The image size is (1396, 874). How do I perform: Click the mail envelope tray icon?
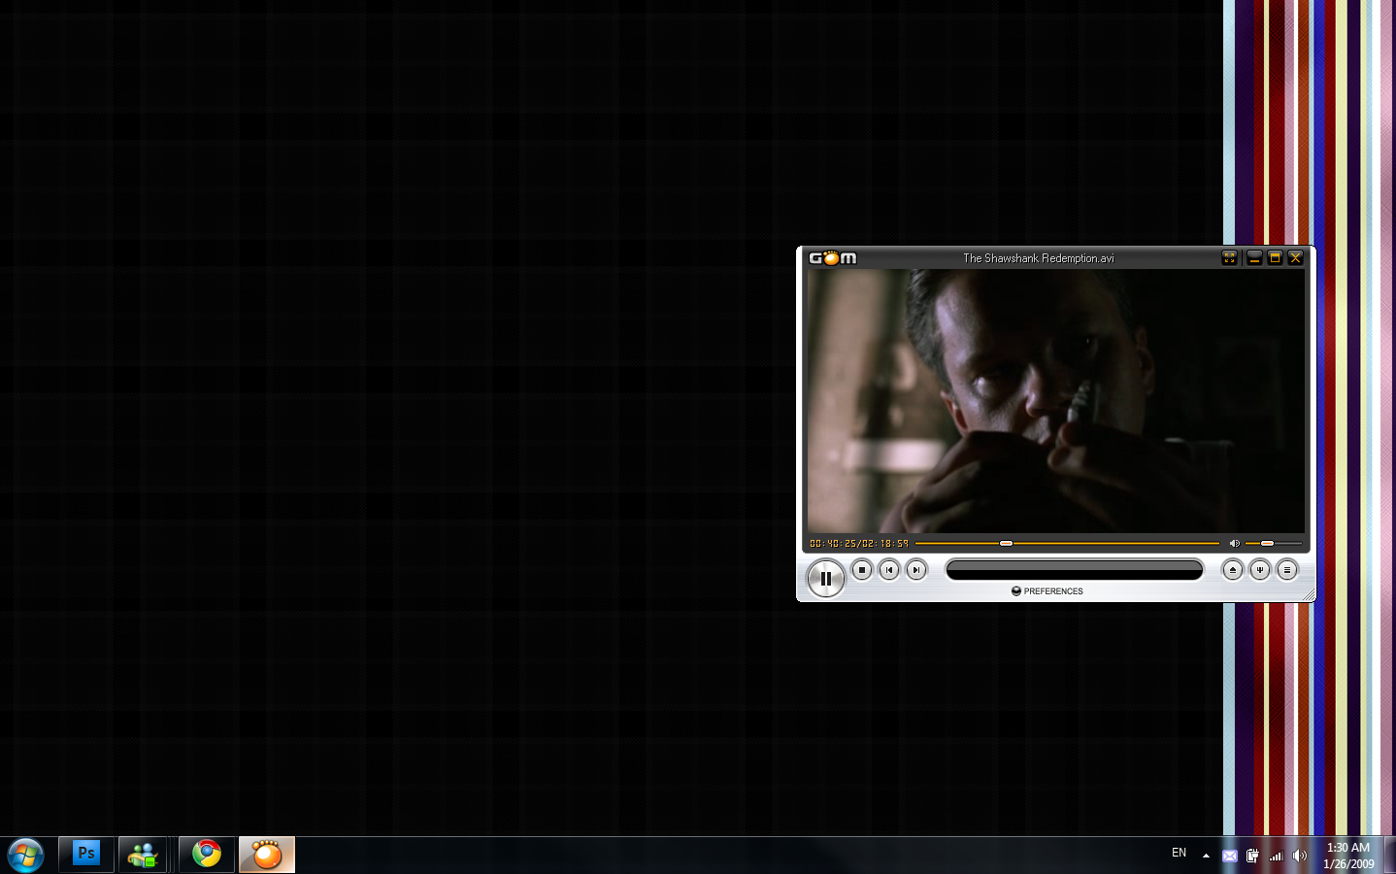pyautogui.click(x=1229, y=856)
